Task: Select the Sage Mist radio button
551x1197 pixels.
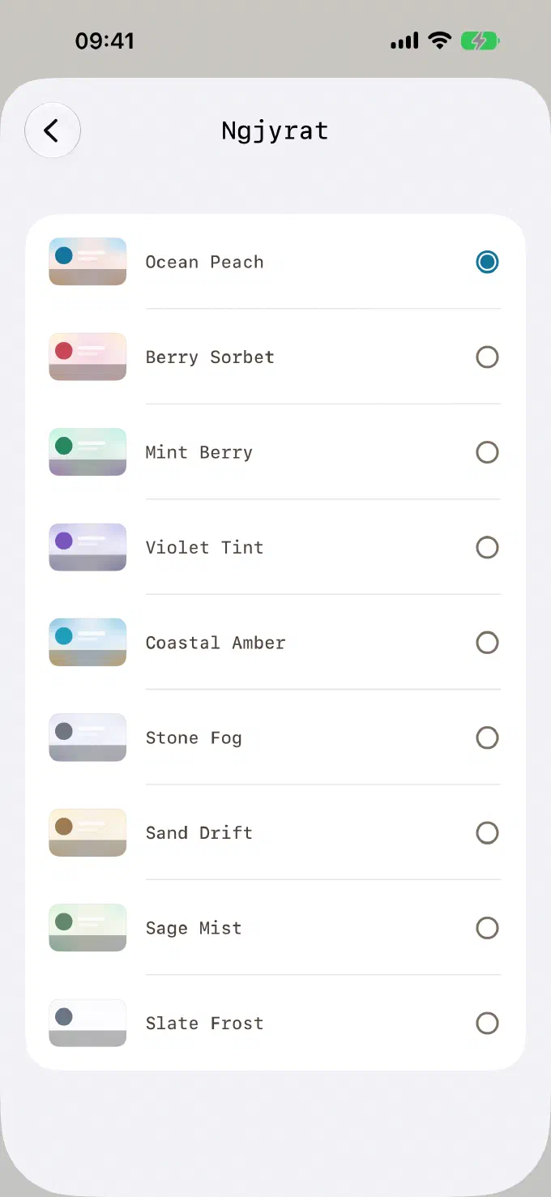Action: (x=487, y=928)
